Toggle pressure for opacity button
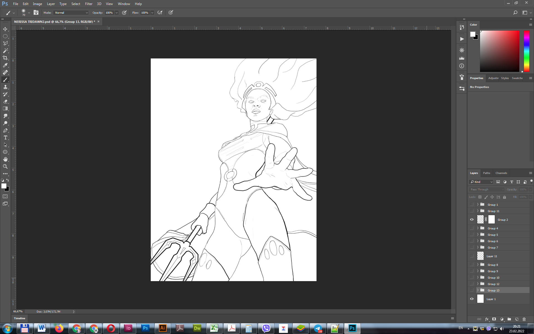This screenshot has height=334, width=534. click(x=124, y=13)
